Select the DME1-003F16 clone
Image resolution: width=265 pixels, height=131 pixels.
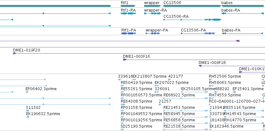125,60
